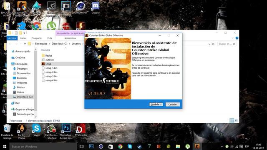Open Grupo en el hogar in sidebar
Screen dimensions: 267x150
click(x=24, y=109)
